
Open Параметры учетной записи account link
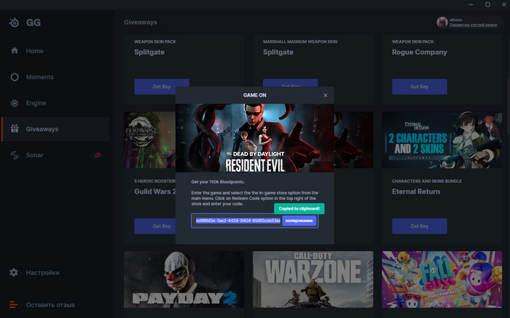(473, 25)
